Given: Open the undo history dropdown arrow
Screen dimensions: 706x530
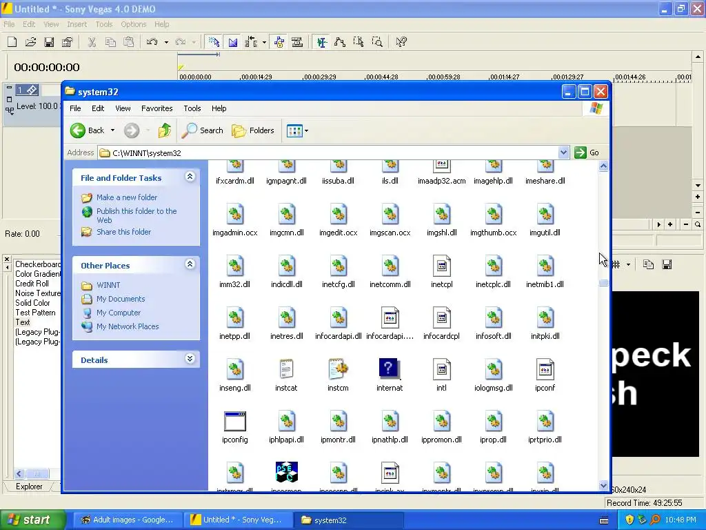Looking at the screenshot, I should pyautogui.click(x=166, y=42).
